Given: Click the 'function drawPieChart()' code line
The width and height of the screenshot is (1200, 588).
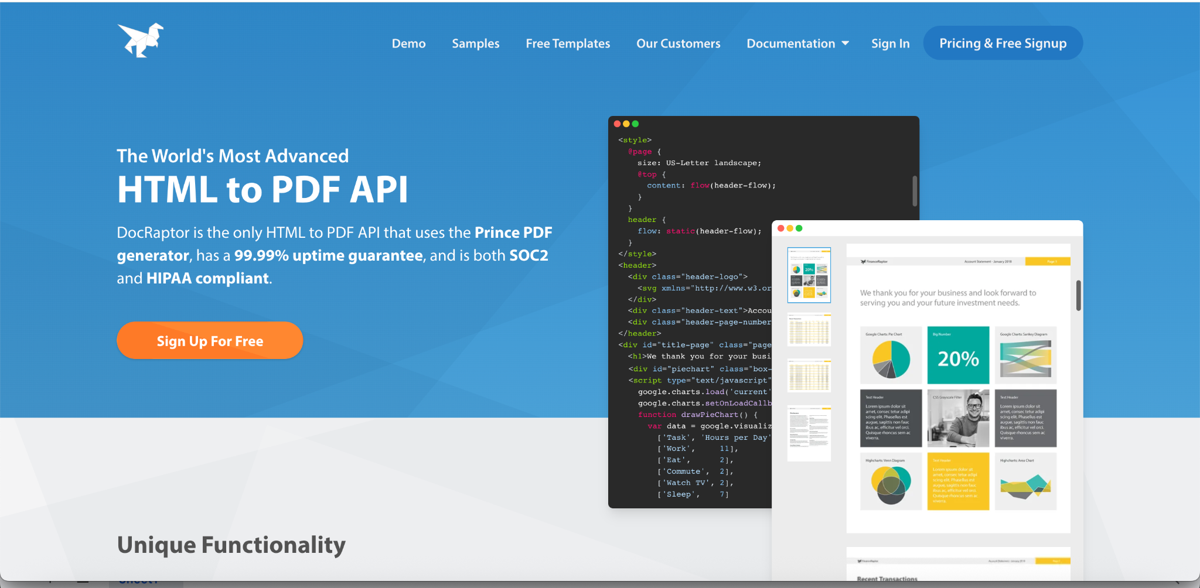Looking at the screenshot, I should point(698,415).
